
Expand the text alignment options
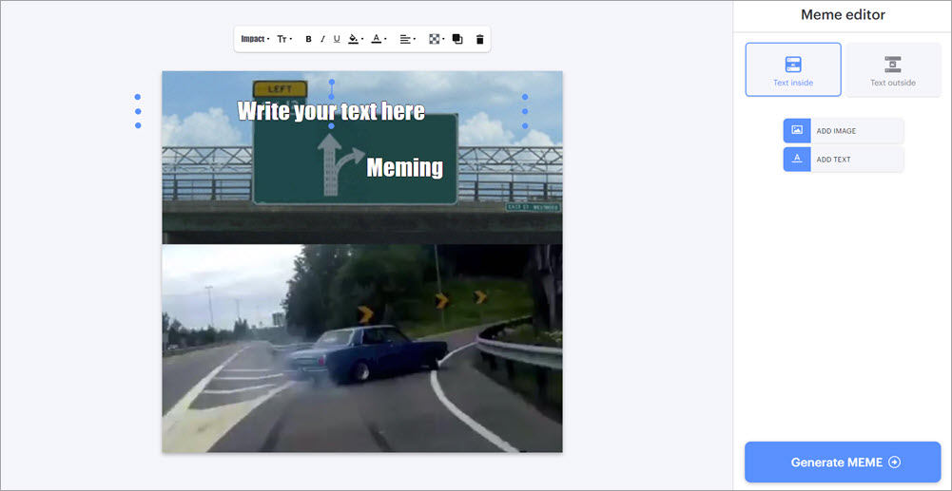[x=407, y=39]
